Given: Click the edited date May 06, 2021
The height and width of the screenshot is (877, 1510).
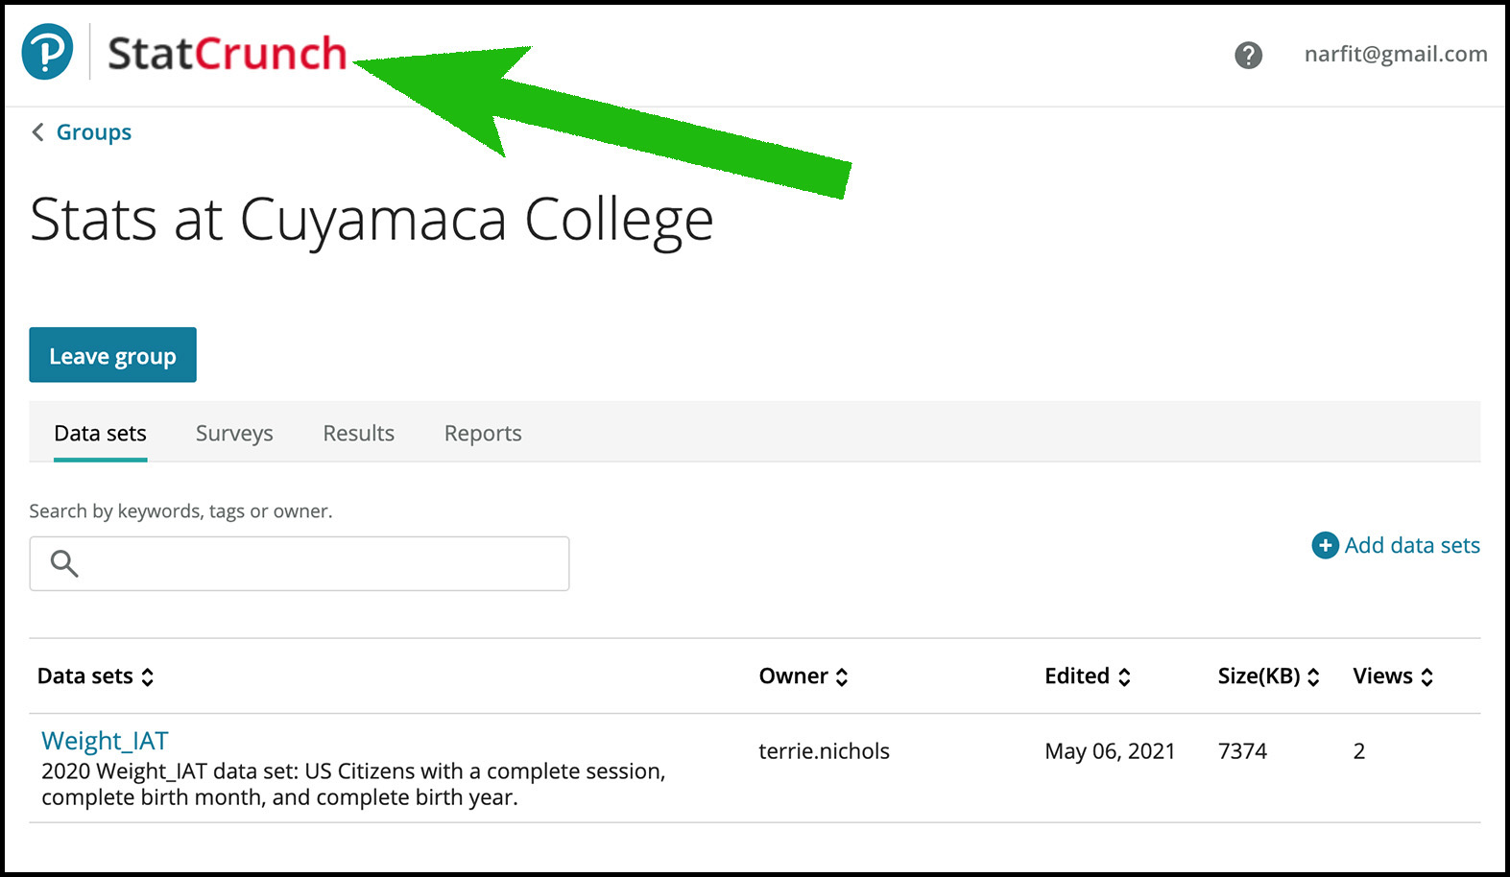Looking at the screenshot, I should coord(1110,751).
